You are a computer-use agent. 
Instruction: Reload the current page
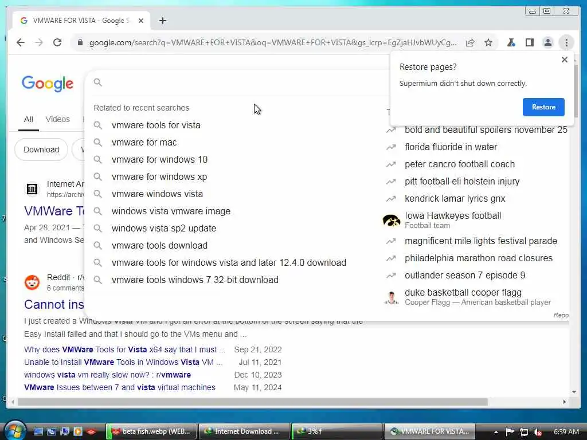click(x=57, y=42)
